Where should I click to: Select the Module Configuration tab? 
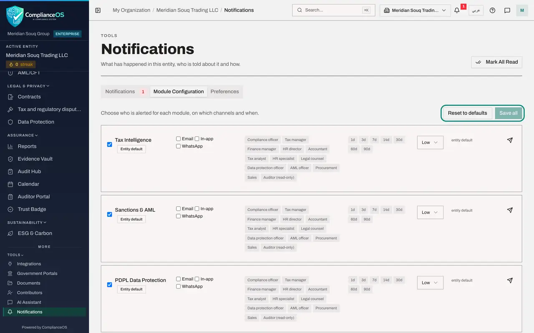point(179,92)
